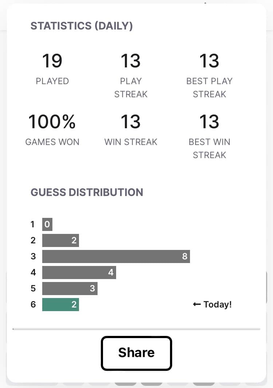Click the Win Streak number
This screenshot has width=273, height=388.
(131, 121)
